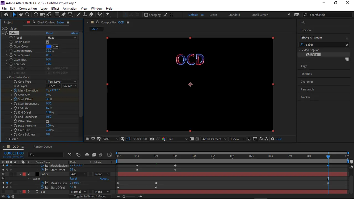Click Reset link for Saber effect

coord(50,33)
